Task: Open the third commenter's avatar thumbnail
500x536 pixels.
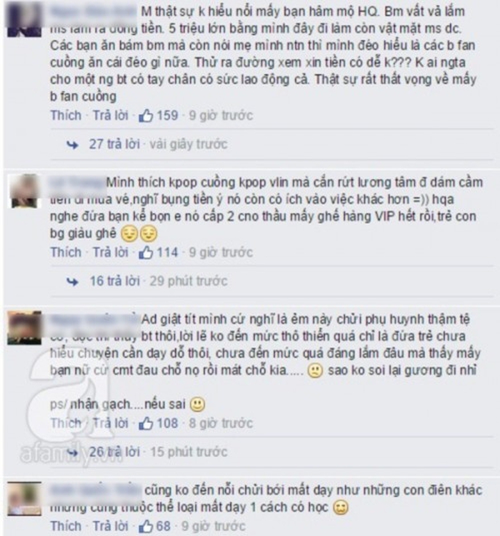Action: (24, 327)
